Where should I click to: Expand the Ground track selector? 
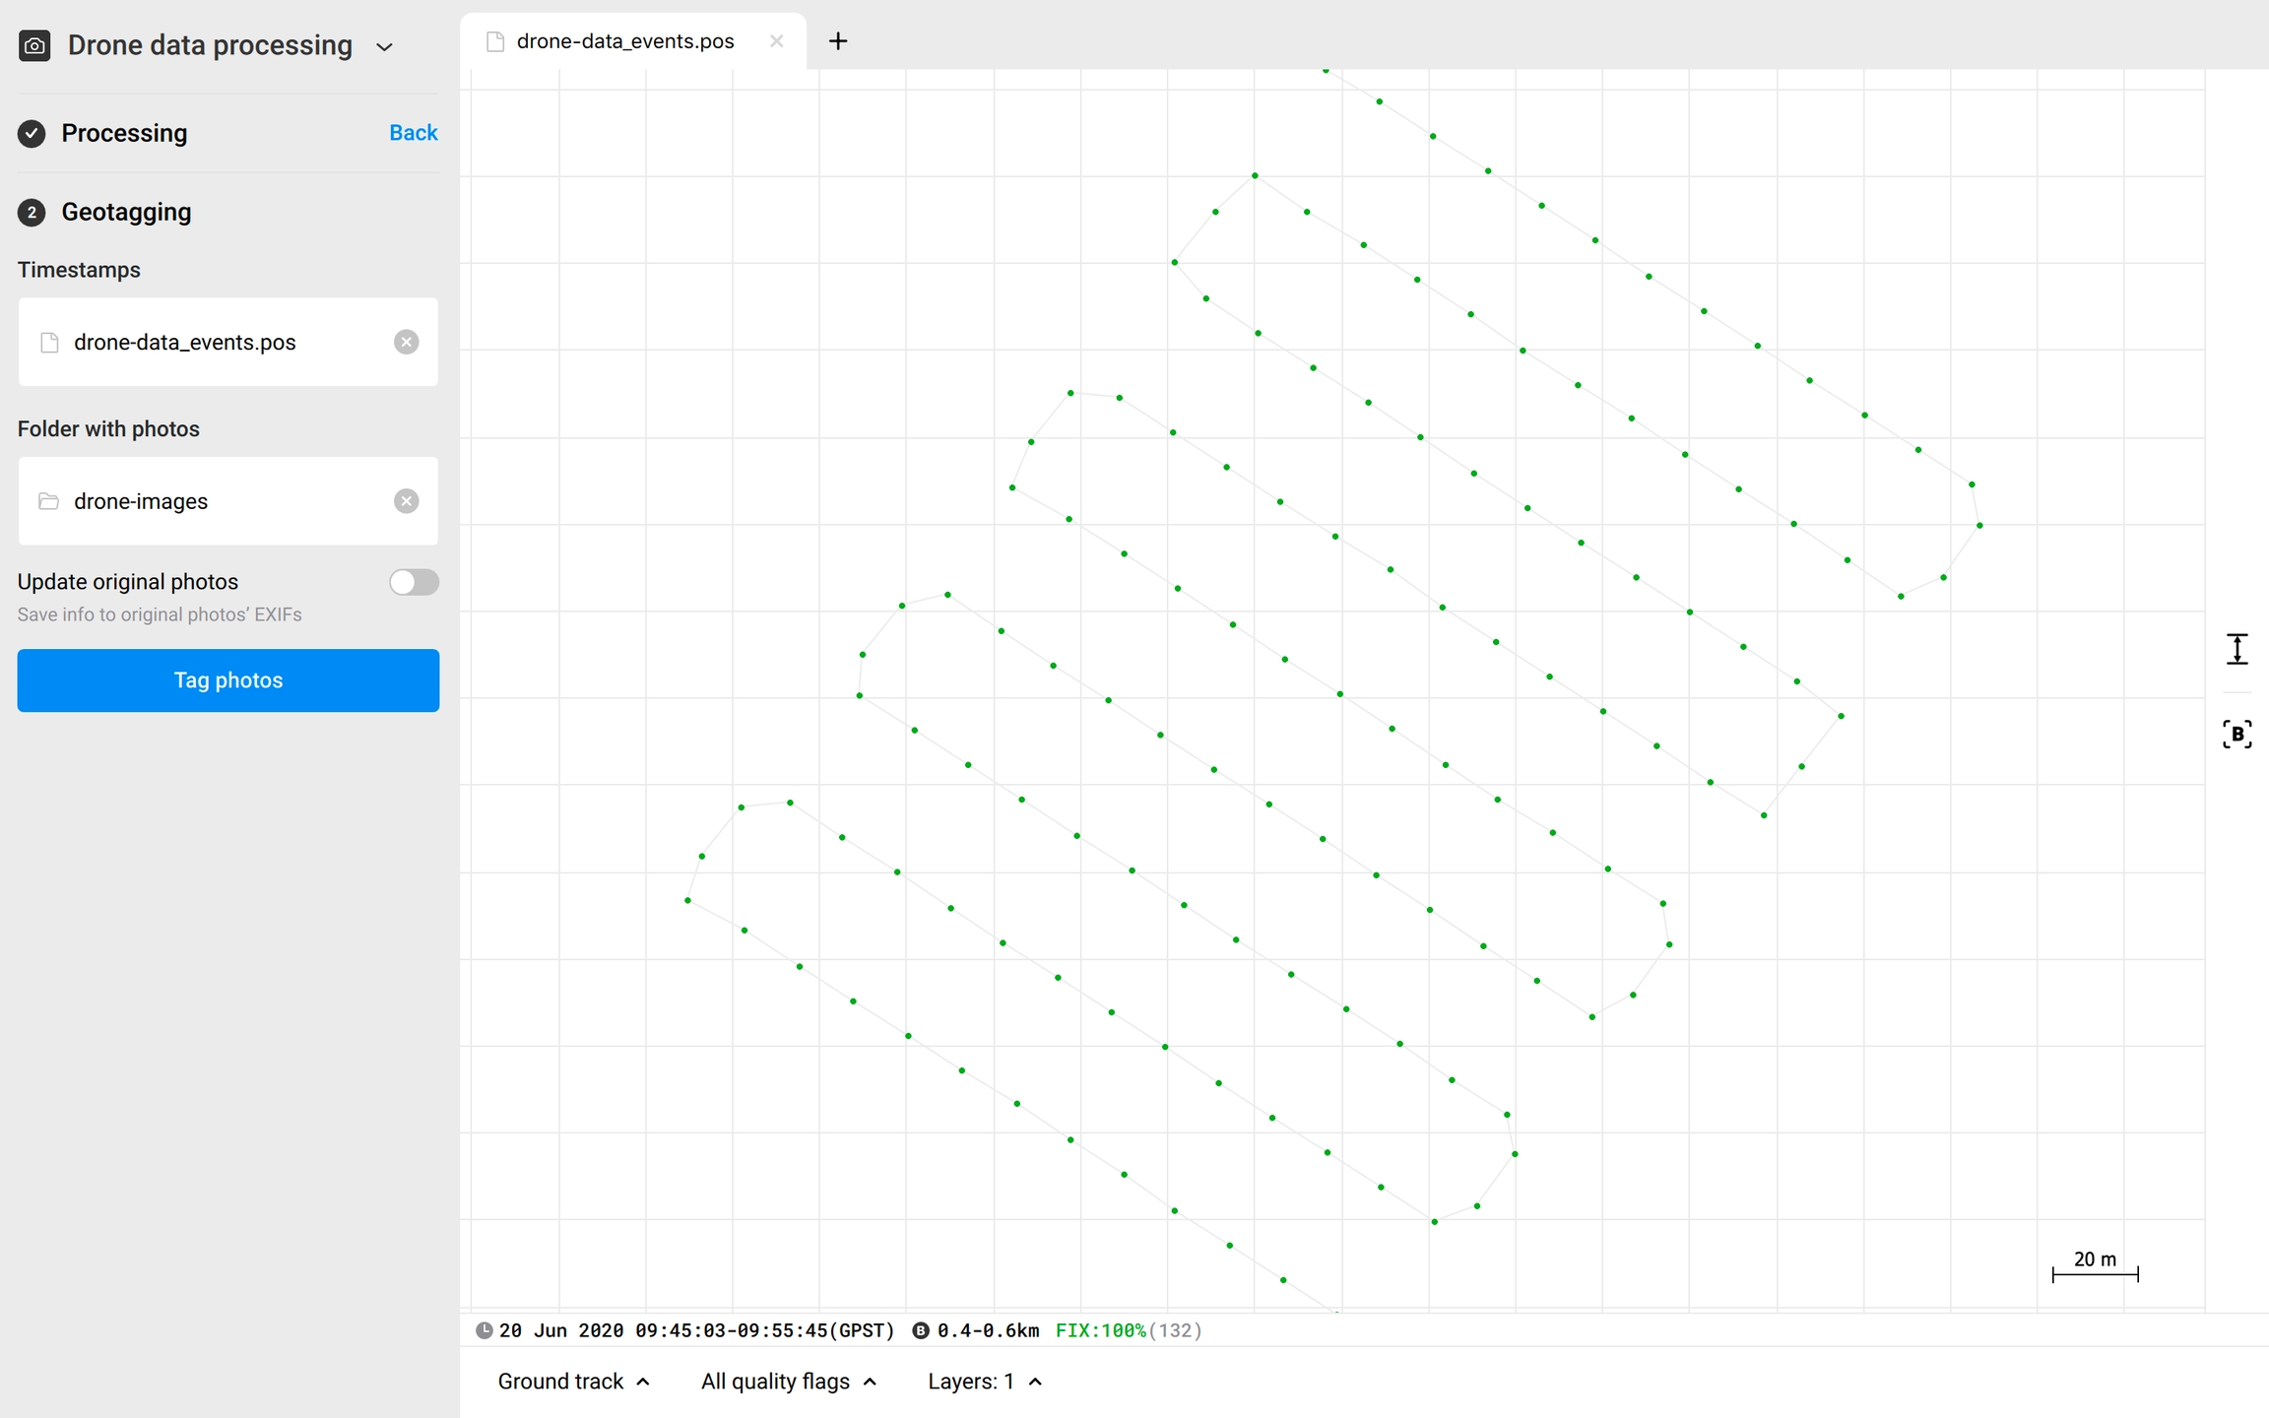coord(573,1382)
